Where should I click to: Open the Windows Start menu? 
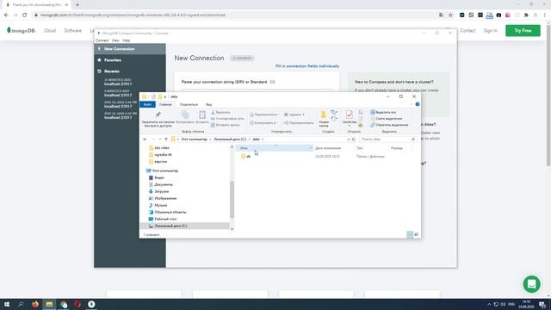7,304
